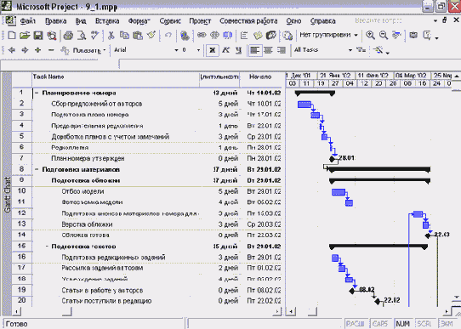Open the Вставка menu
461x329 pixels.
pos(107,21)
